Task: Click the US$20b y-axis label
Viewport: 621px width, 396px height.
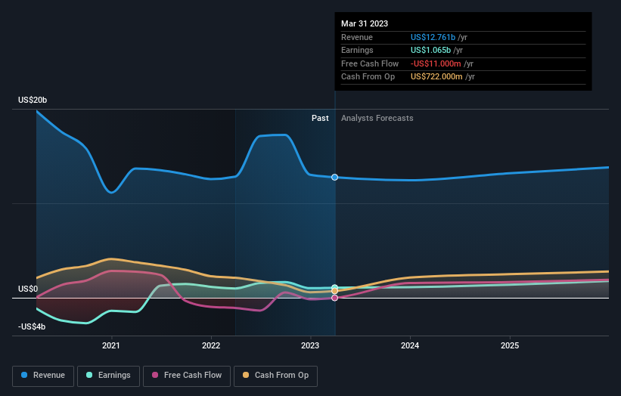Action: [x=33, y=100]
